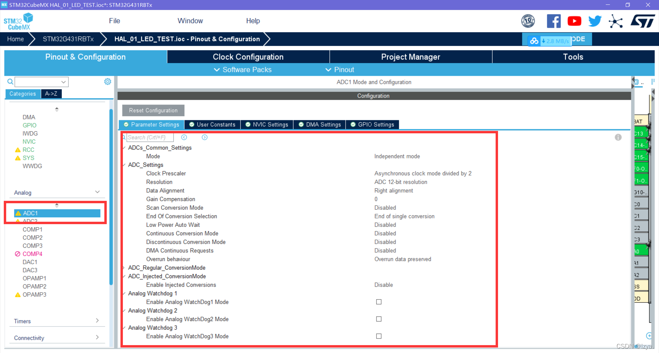Toggle Enable Analog WatchDog2 Mode checkbox
659x353 pixels.
pos(379,319)
